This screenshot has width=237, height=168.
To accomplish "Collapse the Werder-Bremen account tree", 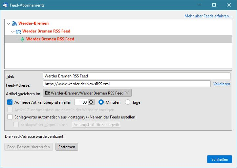I will pyautogui.click(x=9, y=23).
